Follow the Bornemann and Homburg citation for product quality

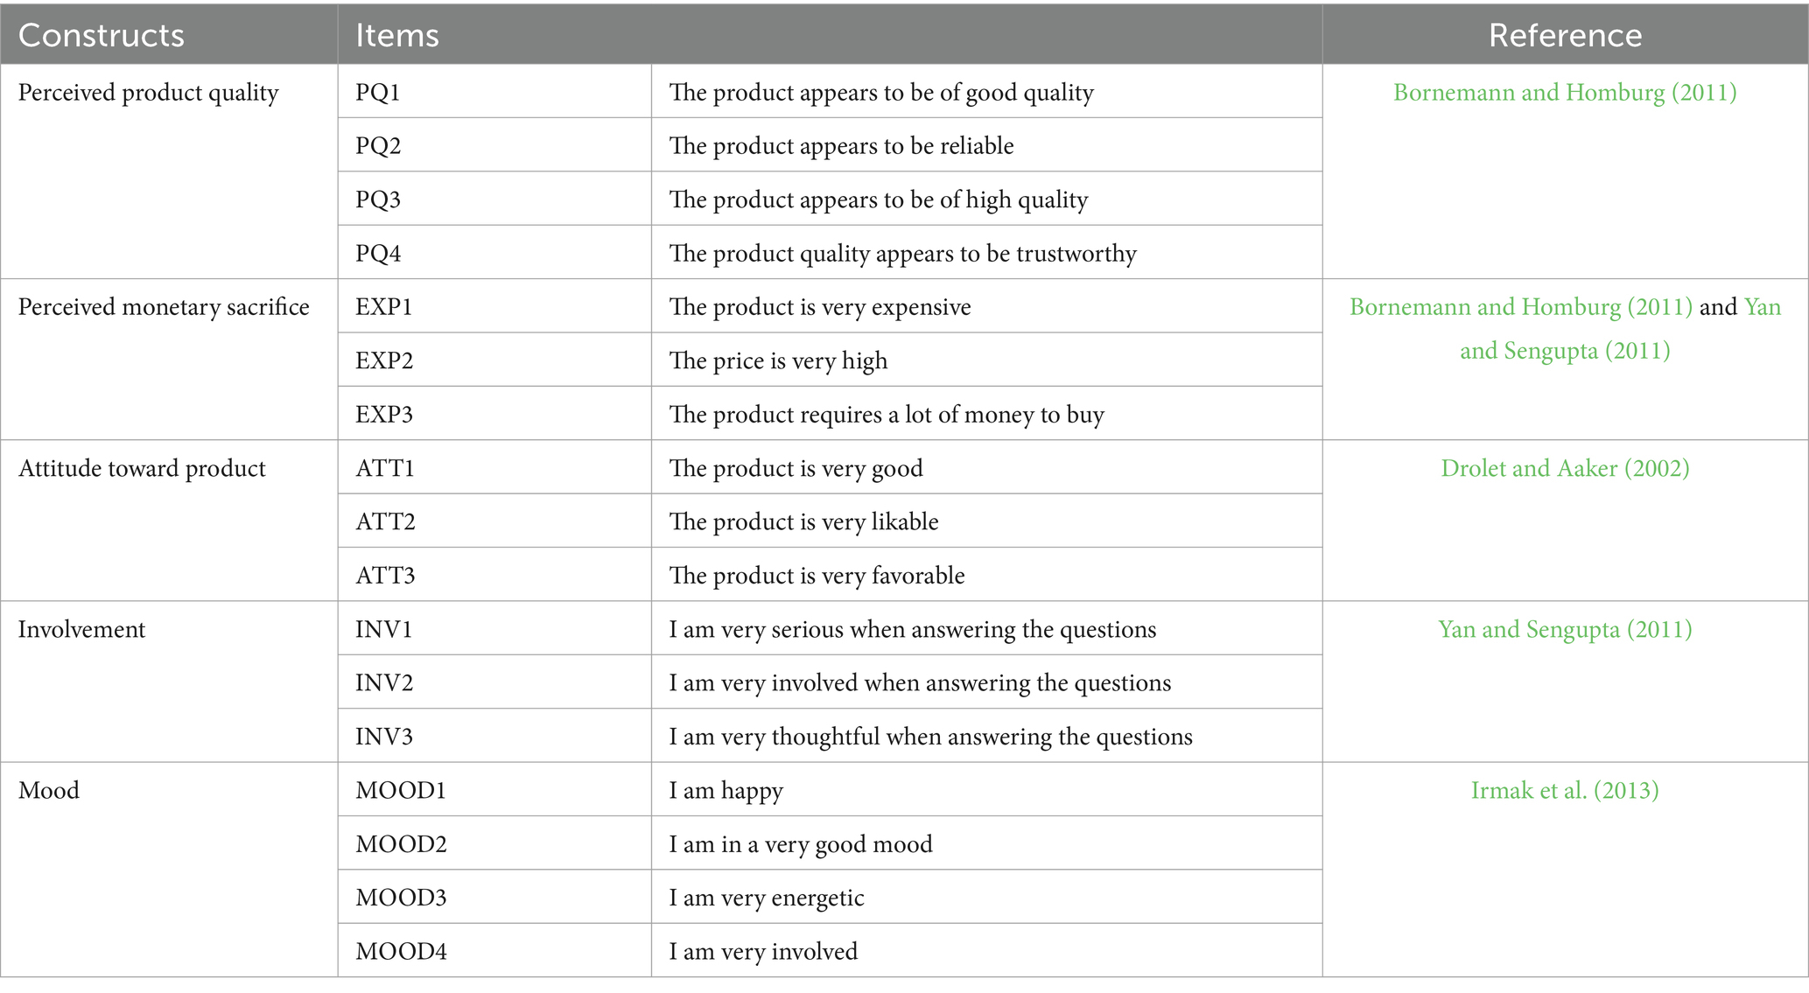(1564, 93)
